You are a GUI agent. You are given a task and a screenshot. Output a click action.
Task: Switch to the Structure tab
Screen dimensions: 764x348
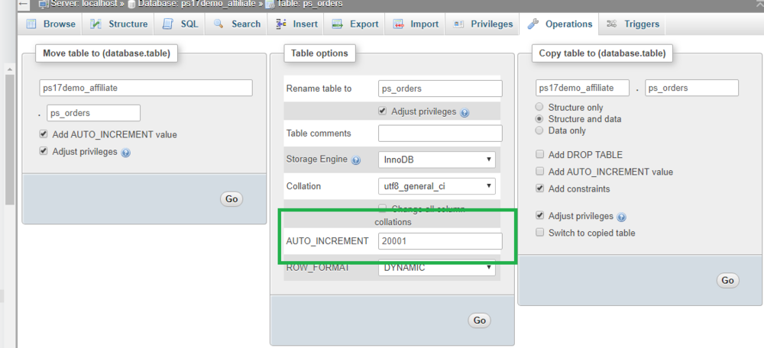coord(120,24)
